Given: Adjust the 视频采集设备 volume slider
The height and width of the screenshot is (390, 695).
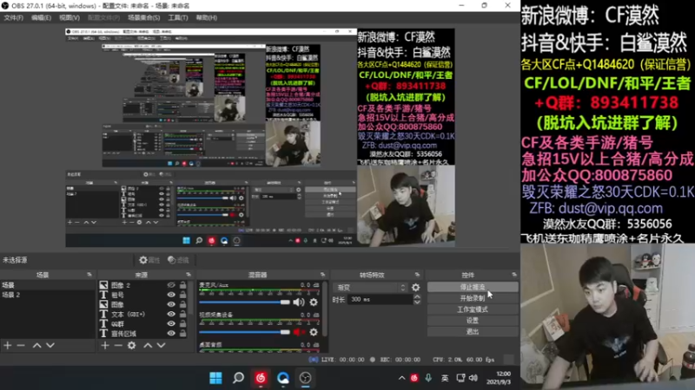Looking at the screenshot, I should click(244, 332).
